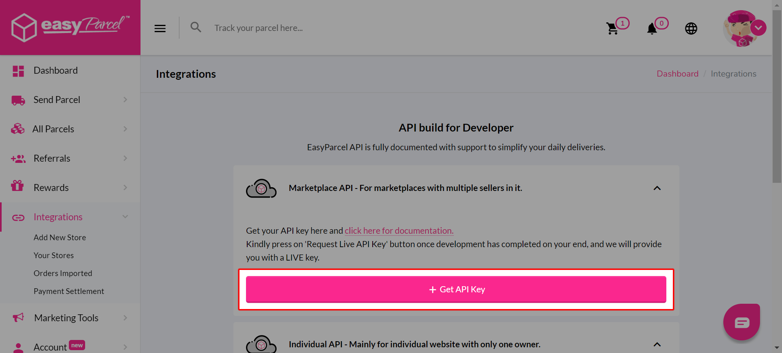Click the Marketplace API cloud icon

point(261,189)
